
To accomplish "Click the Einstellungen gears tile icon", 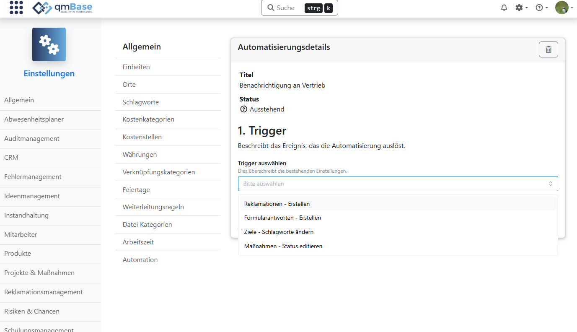I will click(49, 44).
